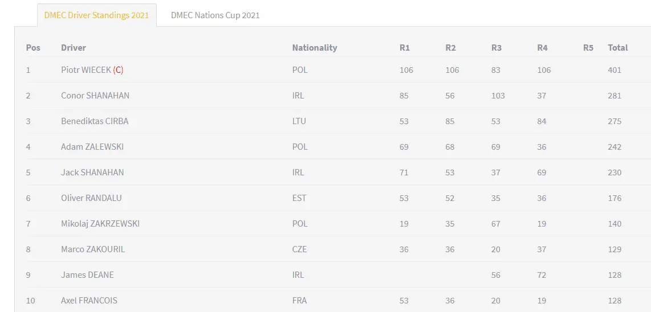Click the red (C) champion marker
Image resolution: width=651 pixels, height=312 pixels.
pos(119,69)
